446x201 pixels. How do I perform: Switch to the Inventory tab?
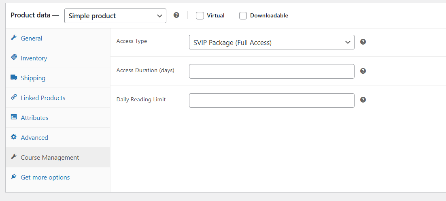(34, 58)
